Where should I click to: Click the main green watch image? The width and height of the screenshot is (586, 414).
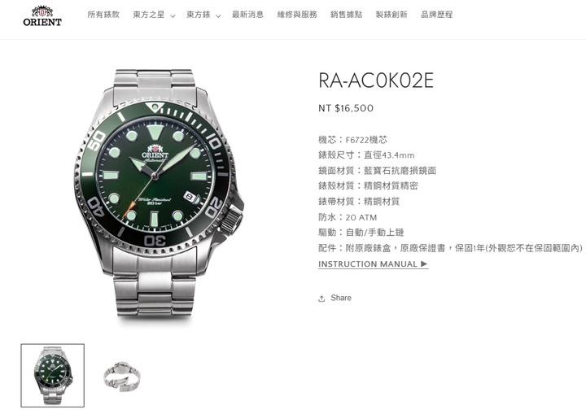[158, 194]
